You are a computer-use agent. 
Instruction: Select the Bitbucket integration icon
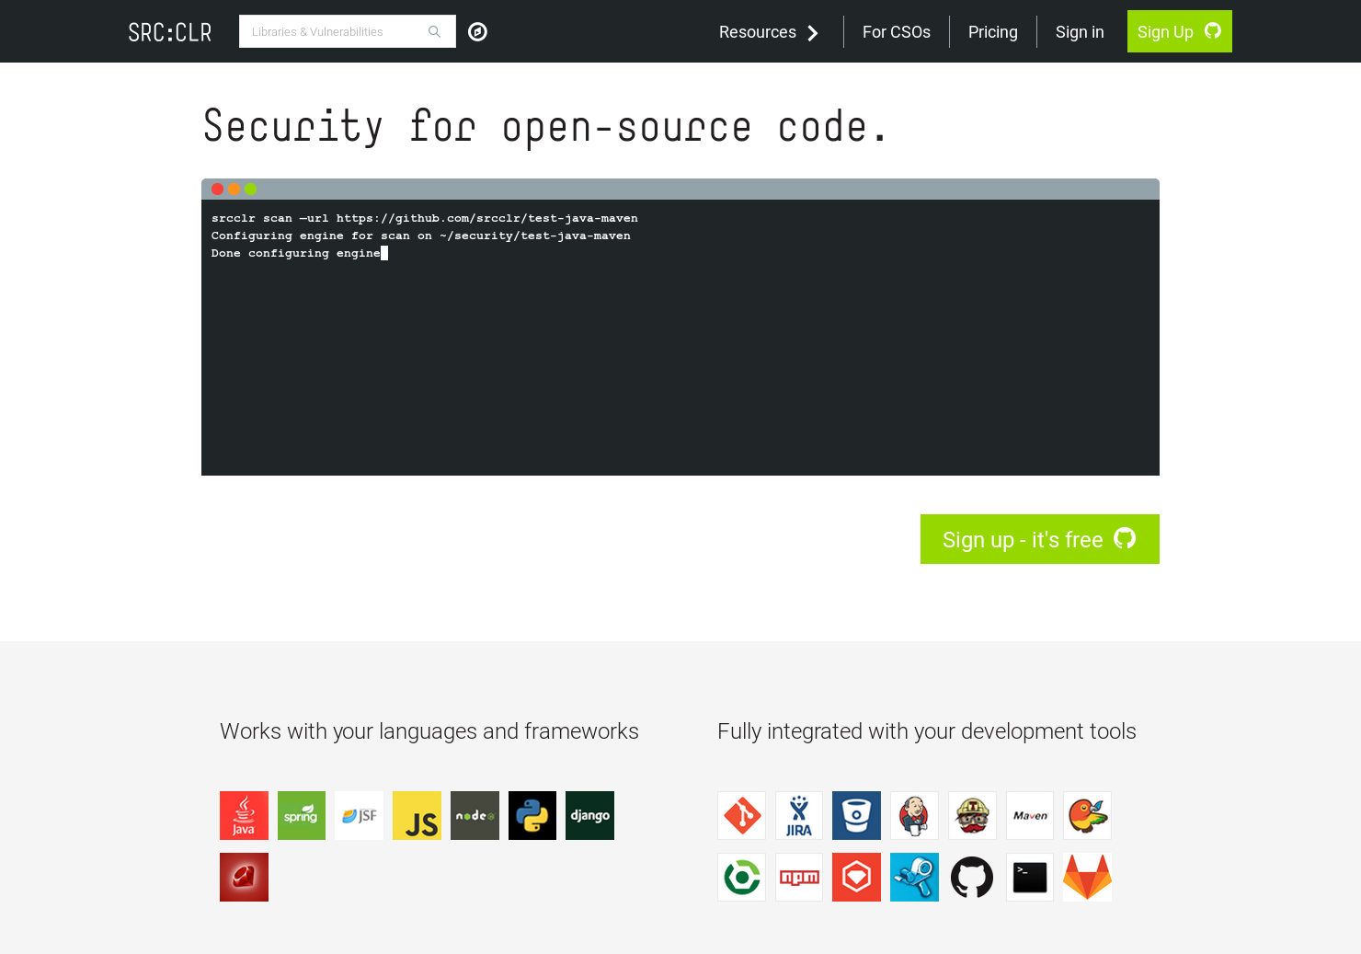click(x=856, y=815)
